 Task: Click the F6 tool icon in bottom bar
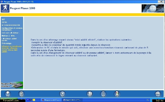(x=62, y=94)
